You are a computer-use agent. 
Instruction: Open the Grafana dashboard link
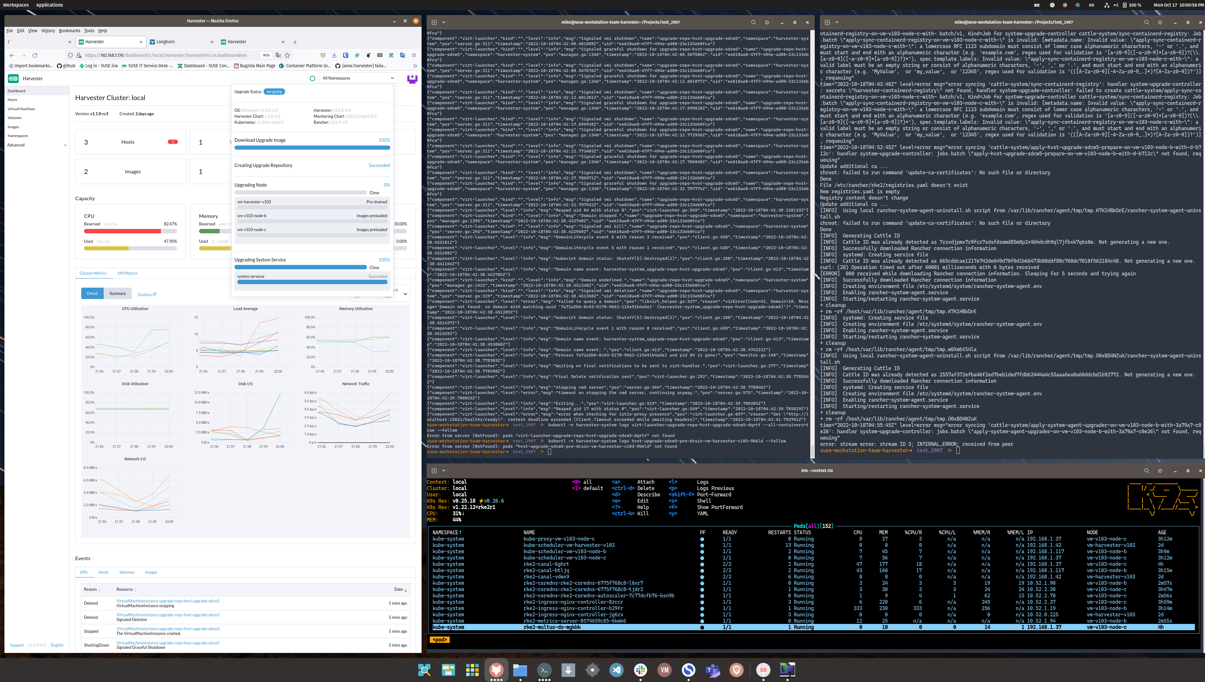(146, 294)
